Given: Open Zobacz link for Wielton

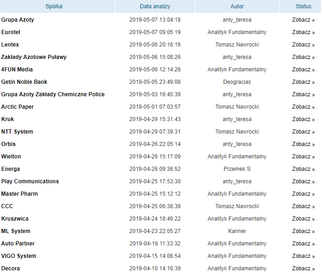Looking at the screenshot, I should (303, 157).
